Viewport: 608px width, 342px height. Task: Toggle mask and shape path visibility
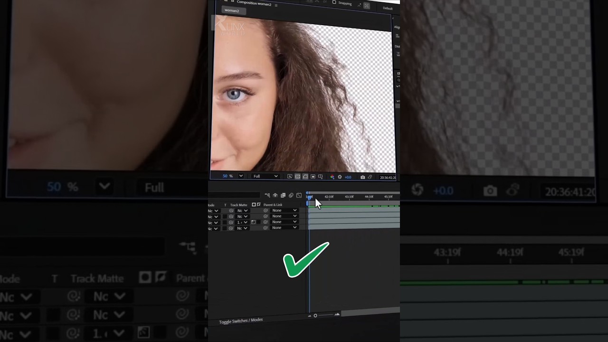tap(305, 177)
